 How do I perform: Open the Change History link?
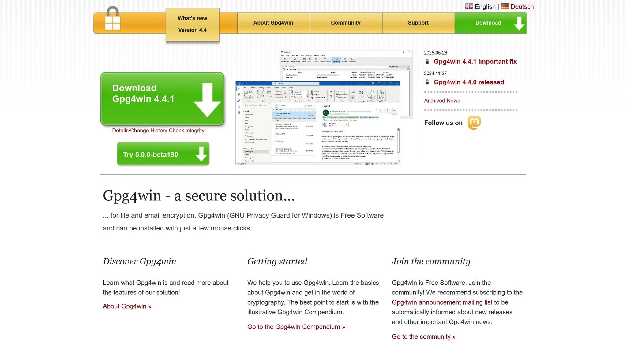tap(149, 131)
